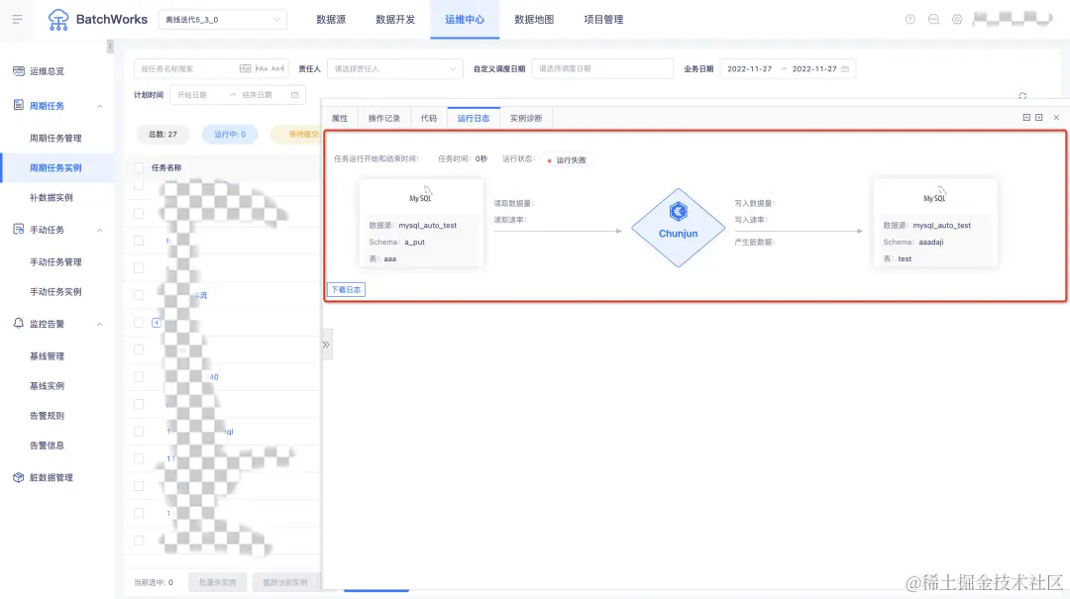This screenshot has height=599, width=1070.
Task: Open the 数据地图 top menu
Action: pyautogui.click(x=534, y=19)
